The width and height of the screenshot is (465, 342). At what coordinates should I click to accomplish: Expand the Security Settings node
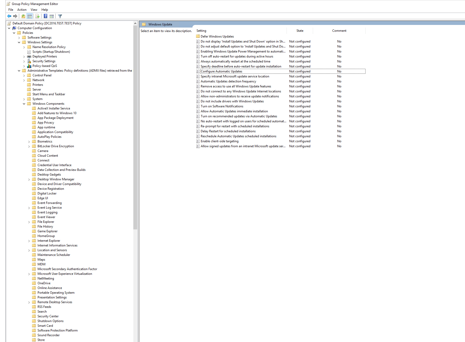(24, 61)
